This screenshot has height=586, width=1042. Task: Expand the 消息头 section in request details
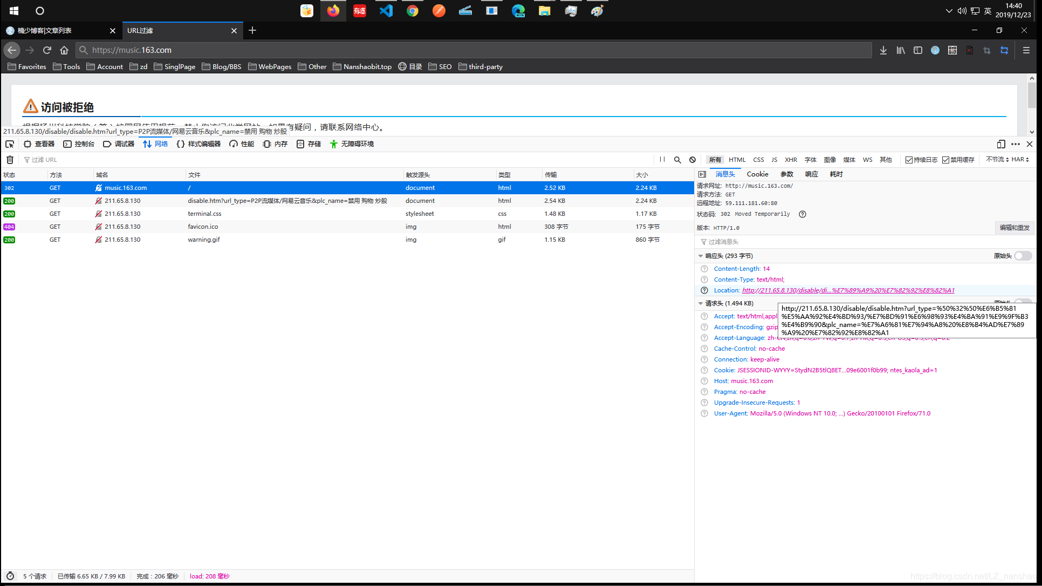pyautogui.click(x=726, y=173)
